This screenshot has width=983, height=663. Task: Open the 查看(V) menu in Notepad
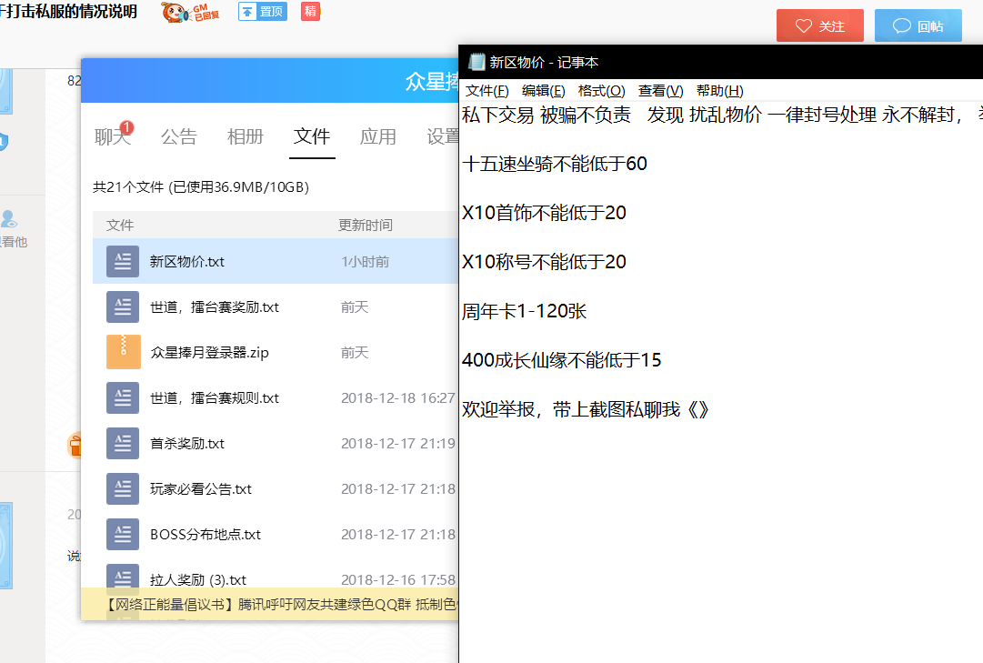point(660,91)
